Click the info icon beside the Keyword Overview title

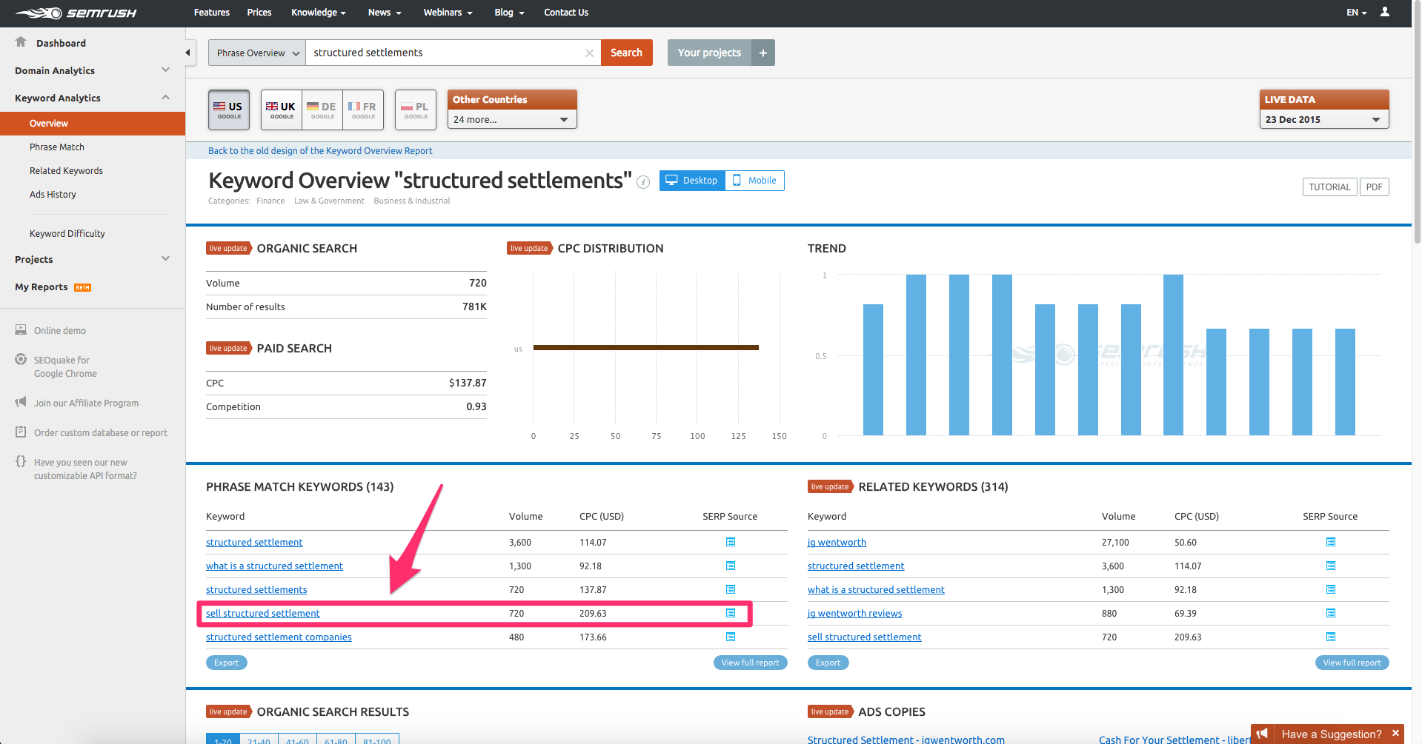pyautogui.click(x=643, y=182)
